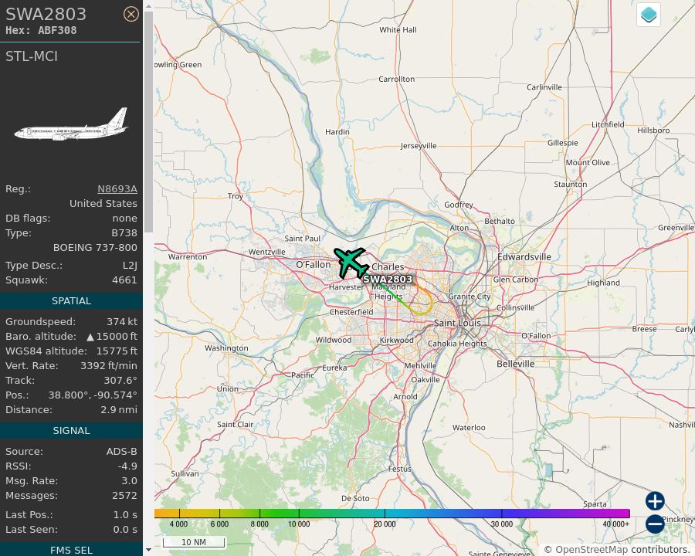Click the SWA2803 label on the map
Screen dimensions: 695x556
click(390, 280)
